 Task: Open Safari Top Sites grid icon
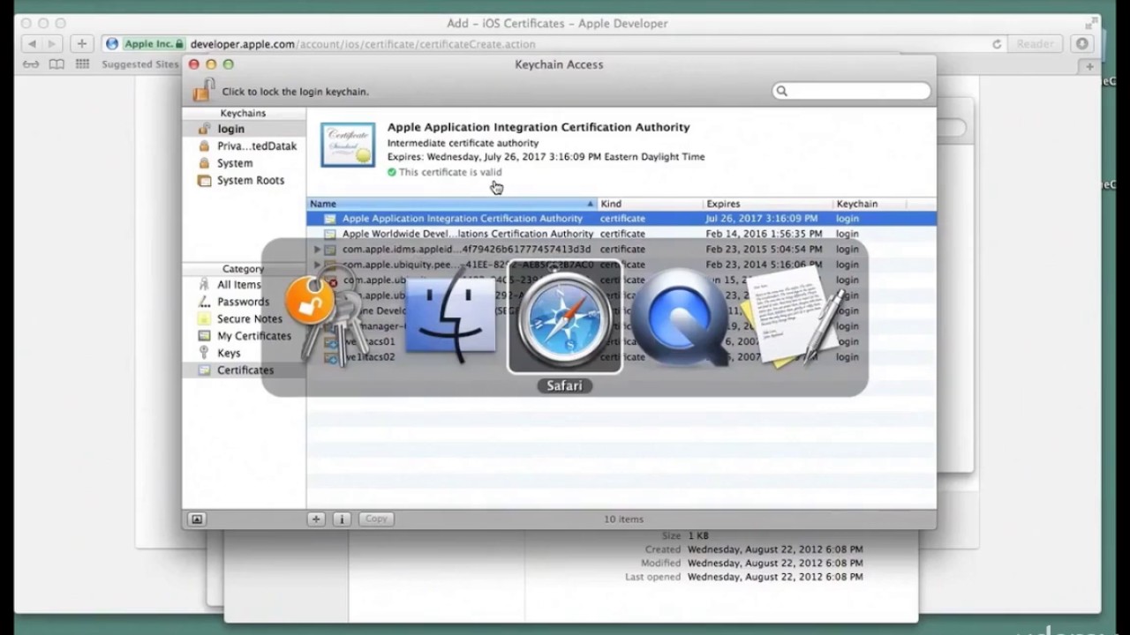click(x=82, y=64)
